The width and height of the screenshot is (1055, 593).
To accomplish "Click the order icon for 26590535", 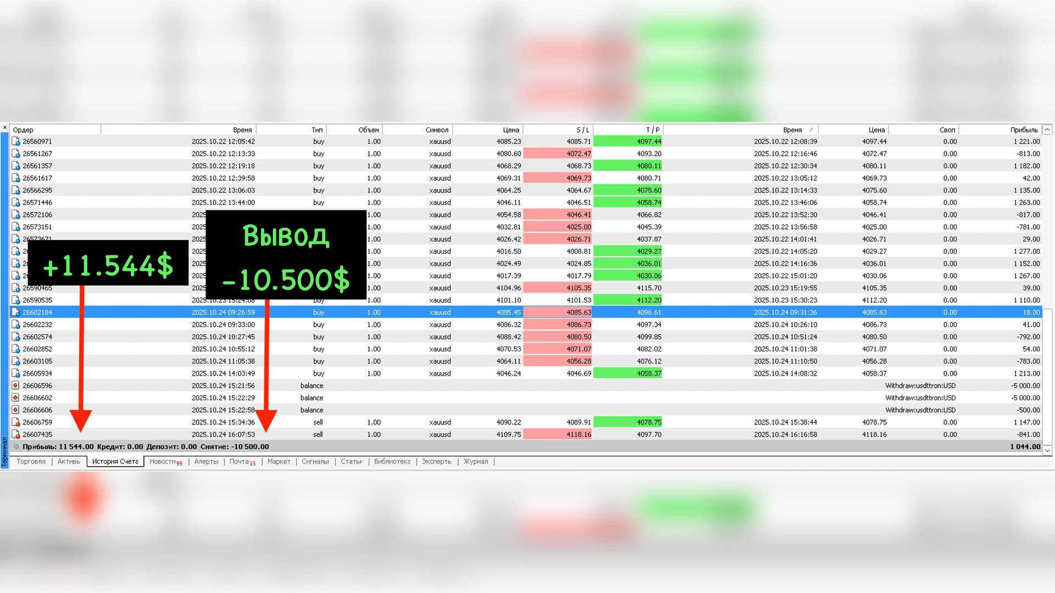I will 16,300.
